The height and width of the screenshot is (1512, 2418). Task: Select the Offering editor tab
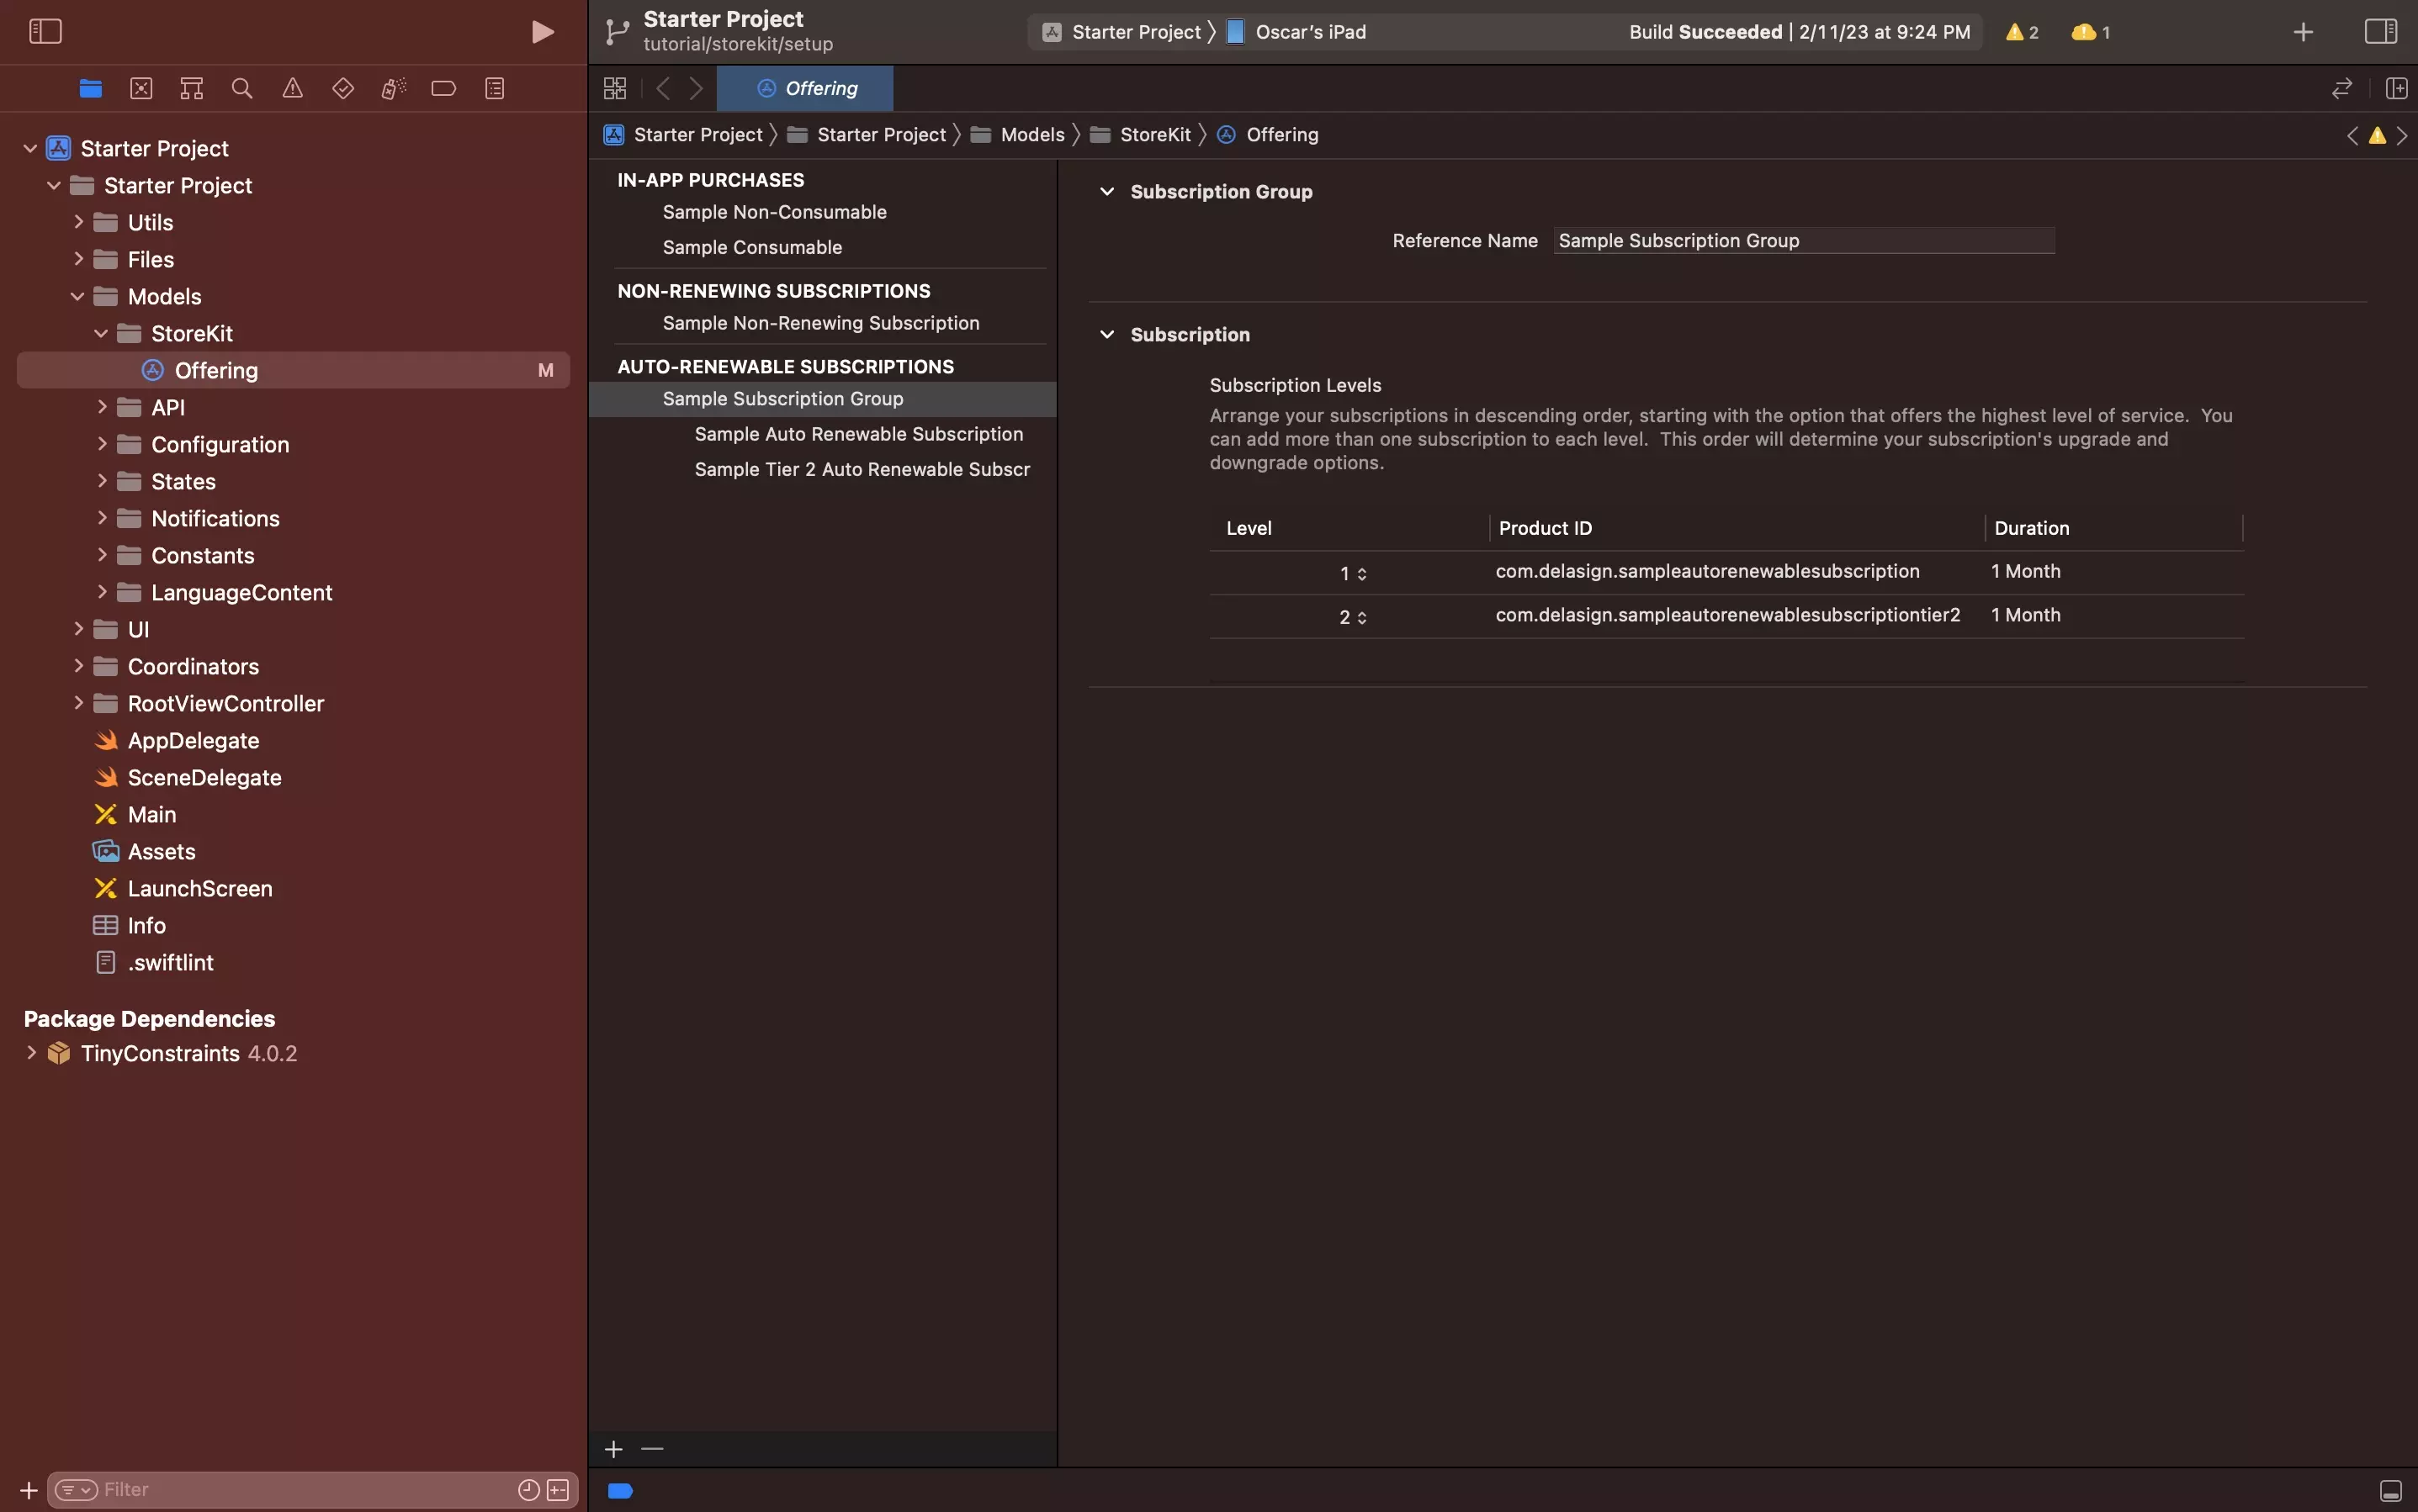pos(805,88)
